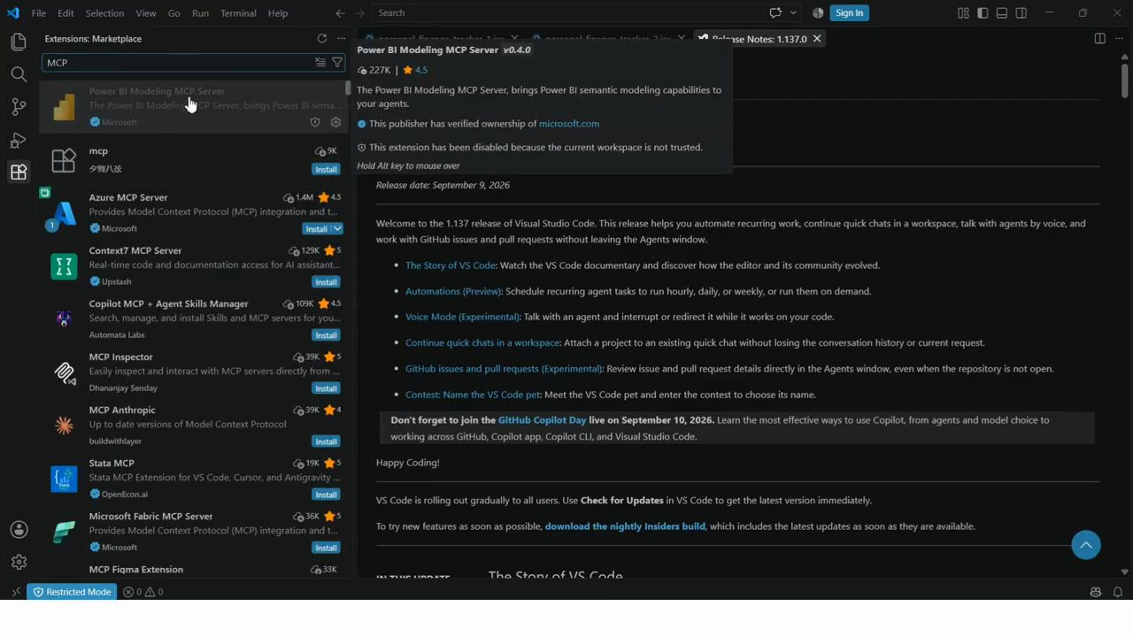Install the MCP Inspector extension

coord(326,388)
